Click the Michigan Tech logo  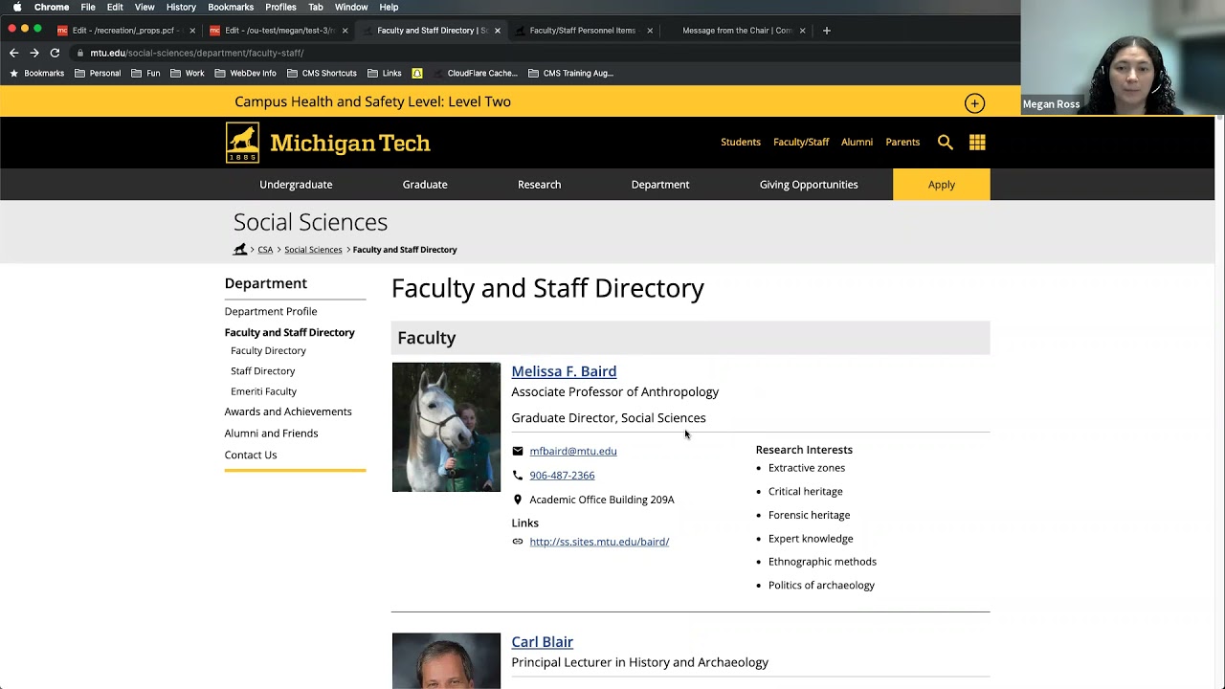tap(327, 143)
